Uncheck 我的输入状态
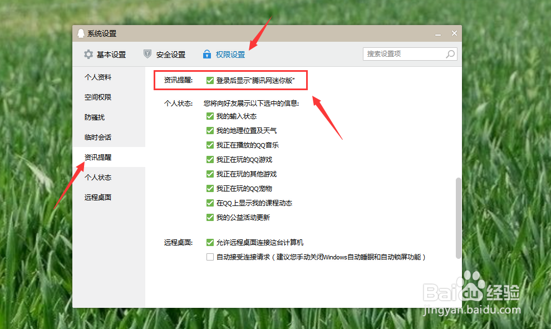551x329 pixels. 210,116
